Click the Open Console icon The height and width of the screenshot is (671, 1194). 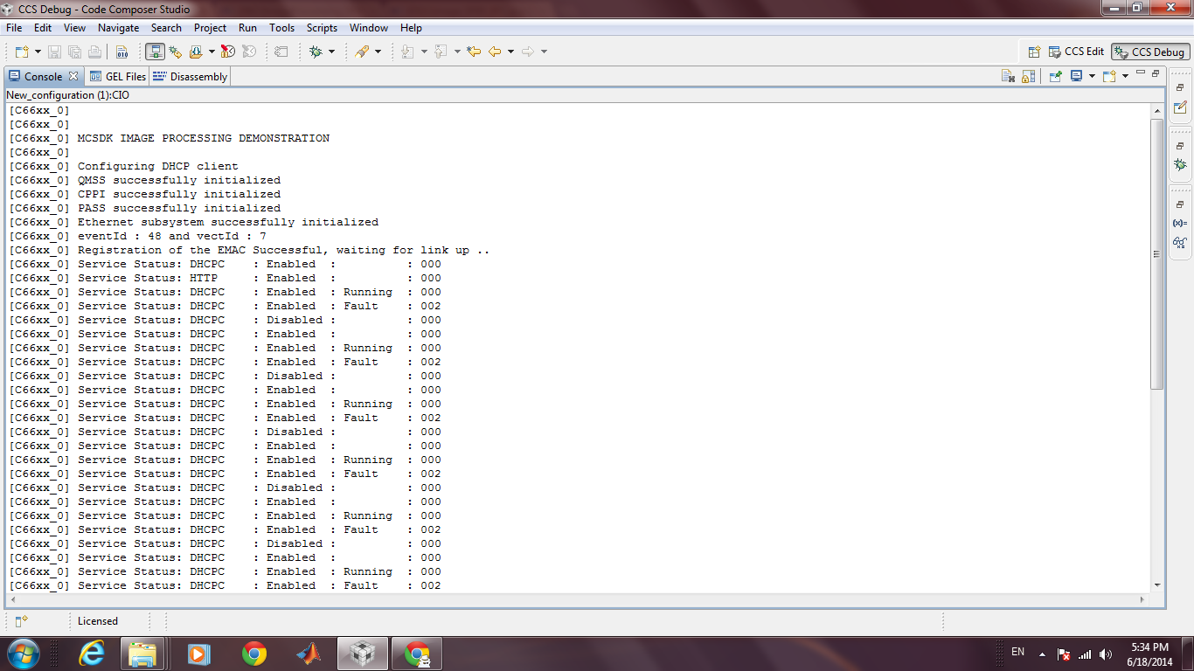pos(1109,76)
